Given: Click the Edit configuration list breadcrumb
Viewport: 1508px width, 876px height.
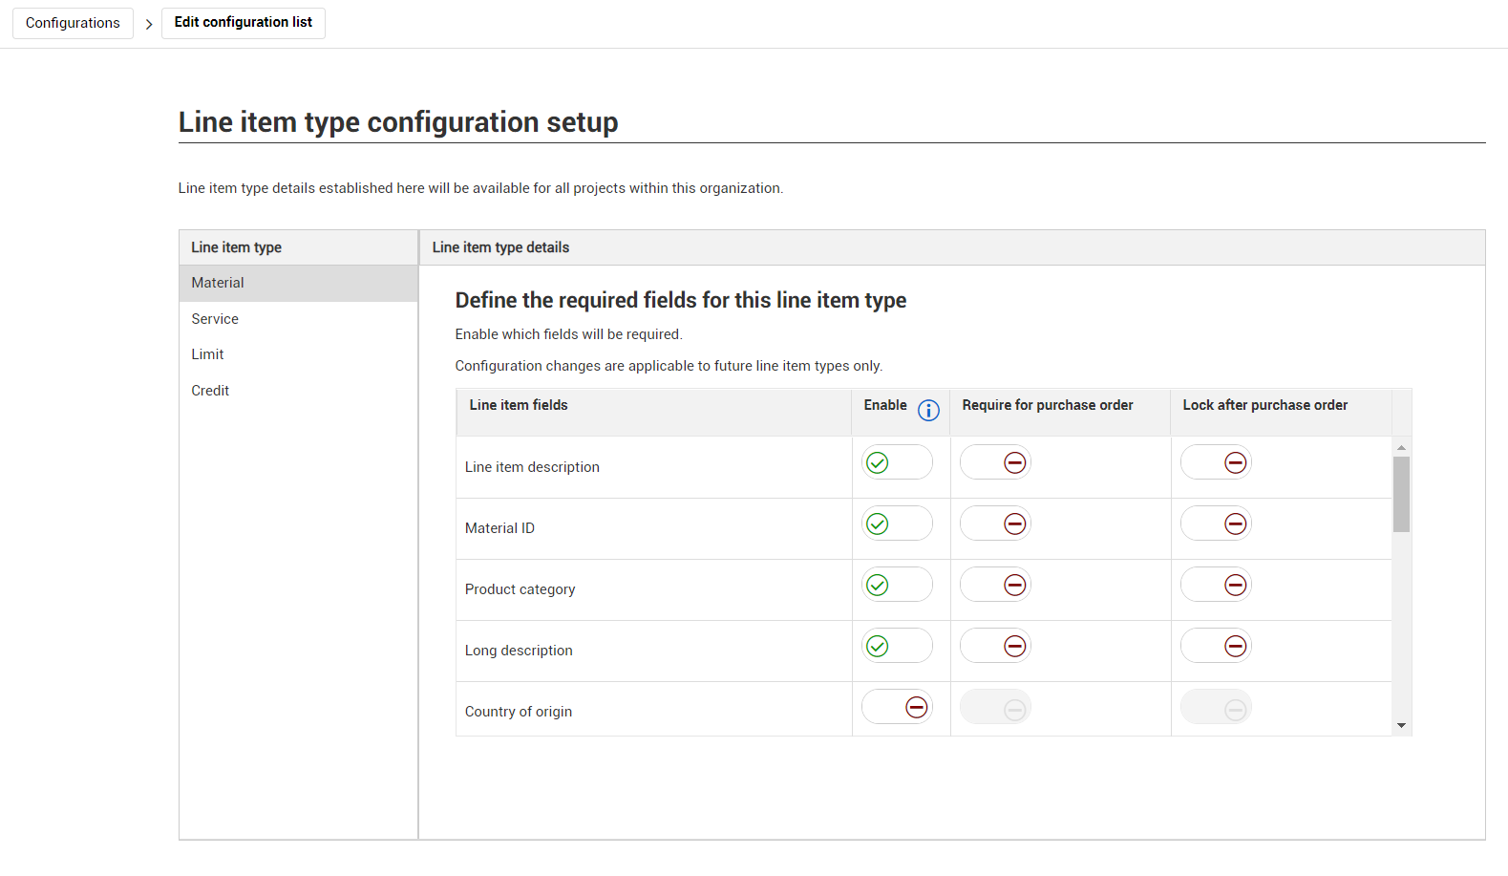Looking at the screenshot, I should pyautogui.click(x=244, y=22).
